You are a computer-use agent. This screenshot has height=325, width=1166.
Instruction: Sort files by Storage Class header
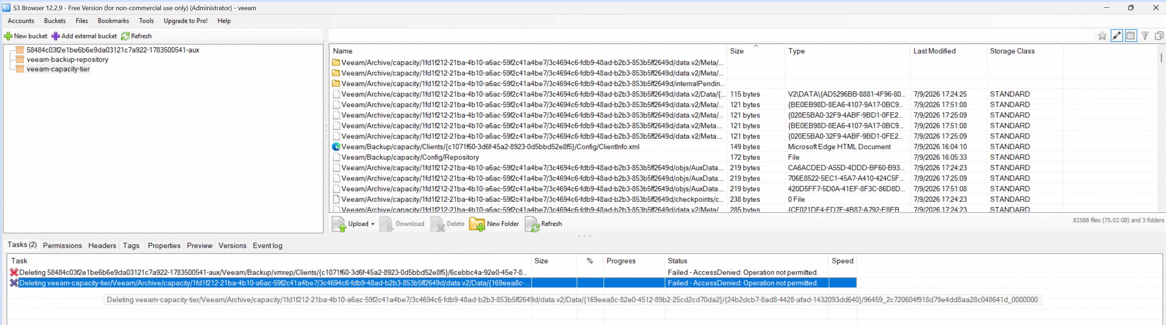click(x=1024, y=51)
